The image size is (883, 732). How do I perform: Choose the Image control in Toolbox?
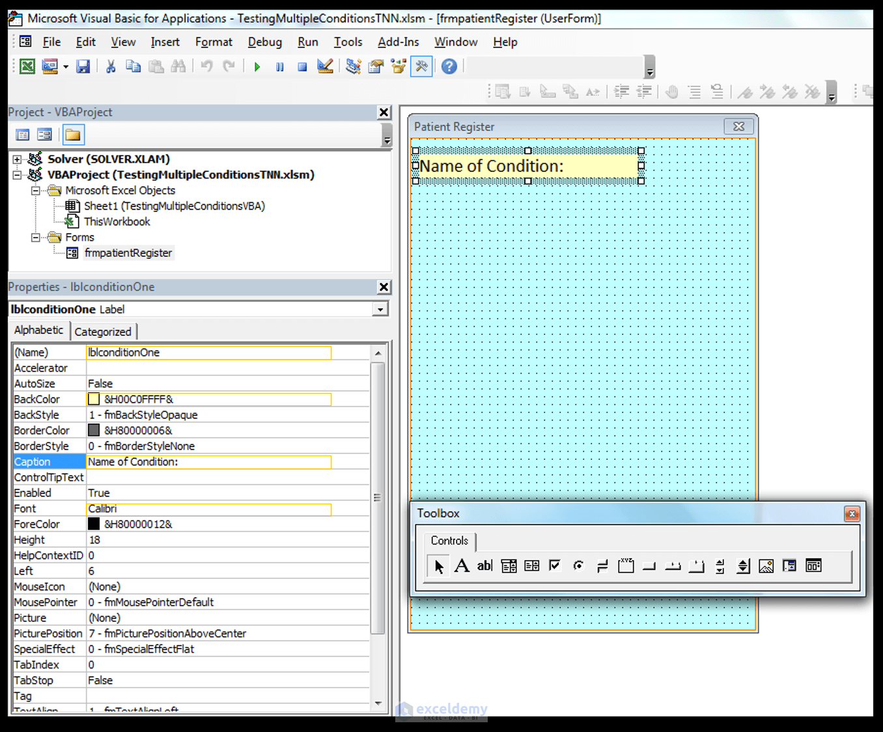(x=766, y=566)
